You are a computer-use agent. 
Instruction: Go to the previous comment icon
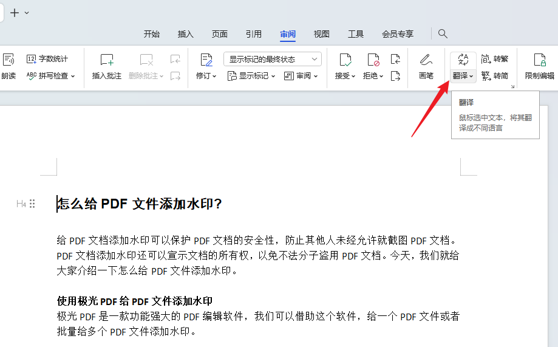click(x=175, y=59)
